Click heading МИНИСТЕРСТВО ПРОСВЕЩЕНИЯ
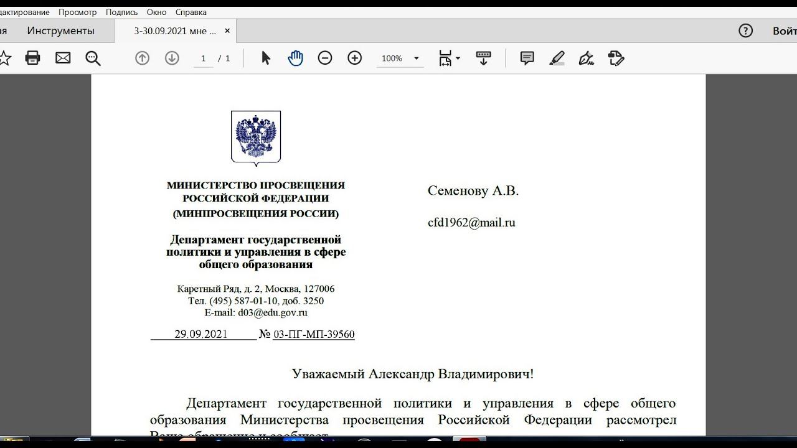This screenshot has height=448, width=797. point(256,185)
